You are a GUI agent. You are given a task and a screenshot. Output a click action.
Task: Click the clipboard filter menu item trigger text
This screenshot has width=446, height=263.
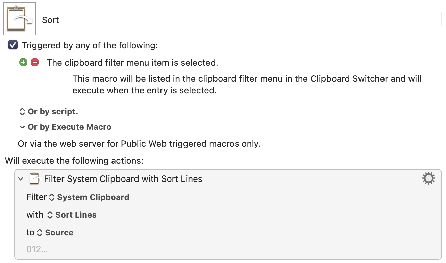(x=132, y=63)
